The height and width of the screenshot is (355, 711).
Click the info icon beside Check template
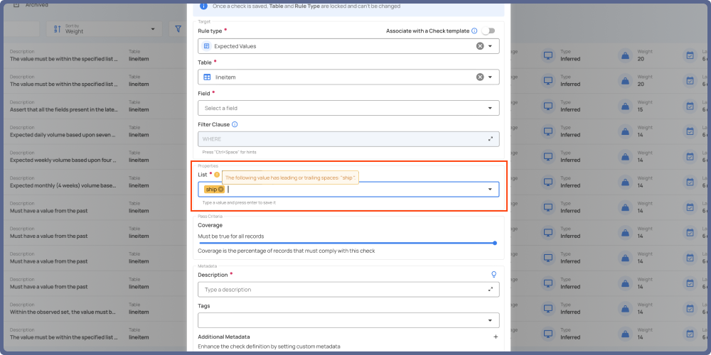(474, 31)
